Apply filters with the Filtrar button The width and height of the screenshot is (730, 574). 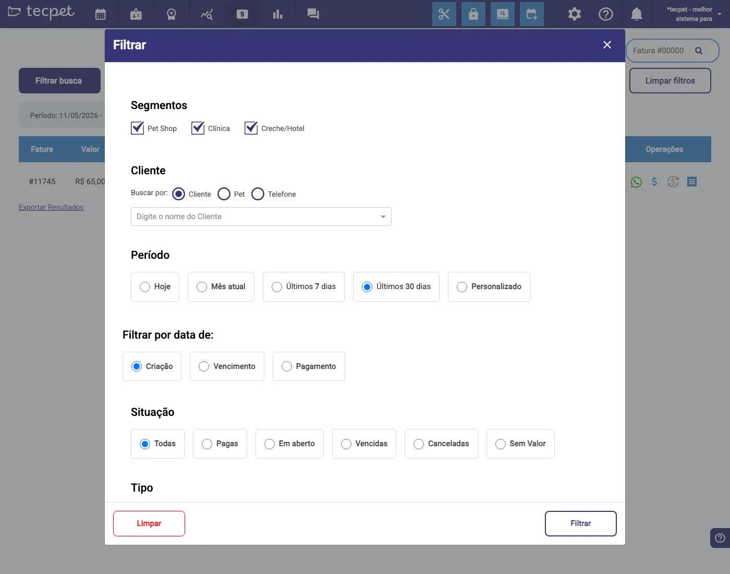coord(581,523)
